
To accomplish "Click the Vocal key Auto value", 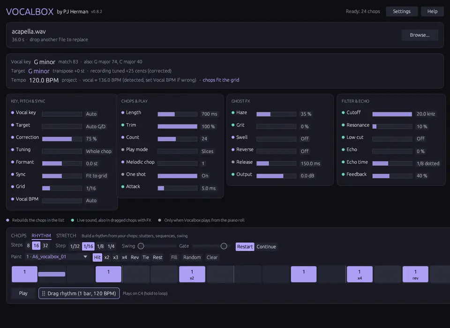I will [91, 114].
